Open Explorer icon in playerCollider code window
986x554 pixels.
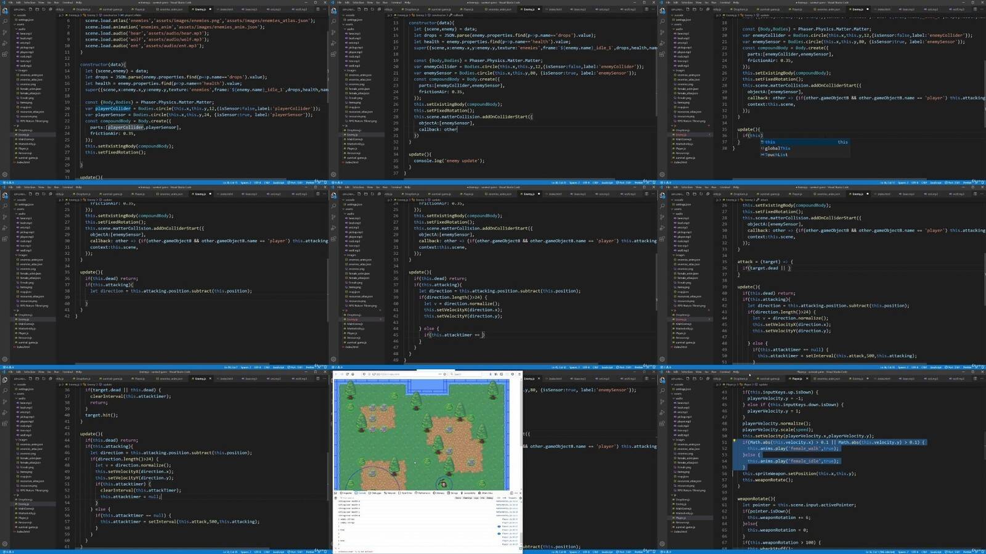(5, 10)
